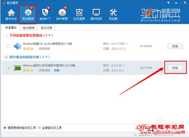Screen dimensions: 189x138
Task: Click the Realtek HD Audio driver name
Action: tap(48, 44)
